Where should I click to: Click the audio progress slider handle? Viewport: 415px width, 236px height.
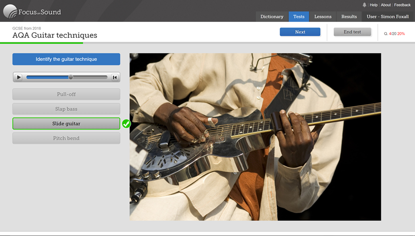(x=71, y=77)
